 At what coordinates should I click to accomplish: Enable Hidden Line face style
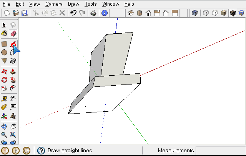pyautogui.click(x=215, y=13)
